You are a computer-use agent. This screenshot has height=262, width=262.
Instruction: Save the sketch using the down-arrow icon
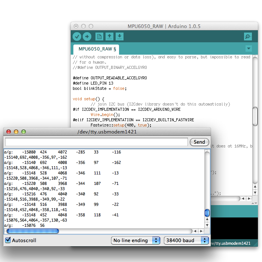pos(119,36)
